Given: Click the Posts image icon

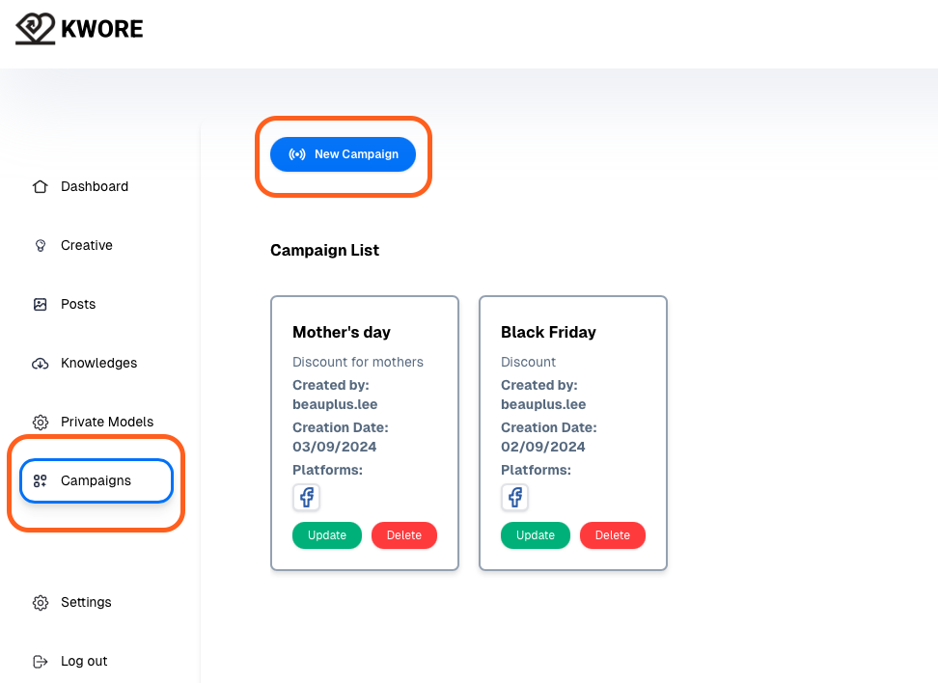Looking at the screenshot, I should click(x=41, y=305).
